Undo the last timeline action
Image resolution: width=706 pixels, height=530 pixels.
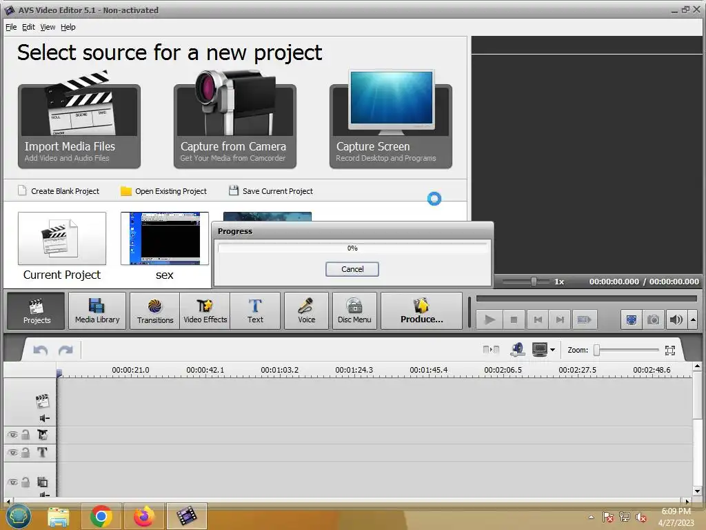41,350
